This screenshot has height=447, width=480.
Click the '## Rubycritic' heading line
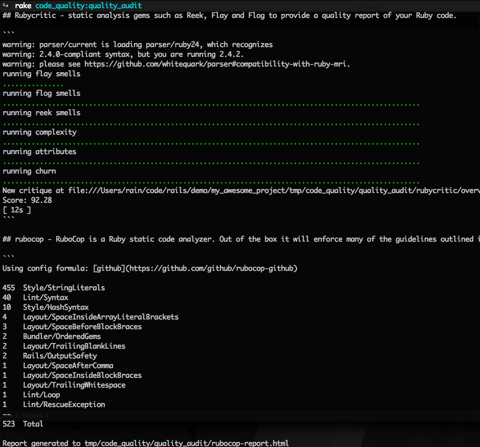pyautogui.click(x=229, y=15)
